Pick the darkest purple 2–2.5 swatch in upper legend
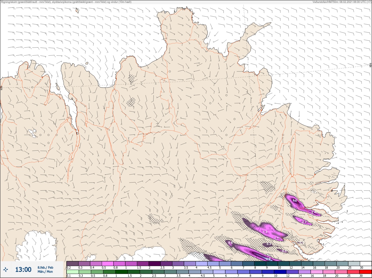The image size is (372, 278). coord(155,263)
